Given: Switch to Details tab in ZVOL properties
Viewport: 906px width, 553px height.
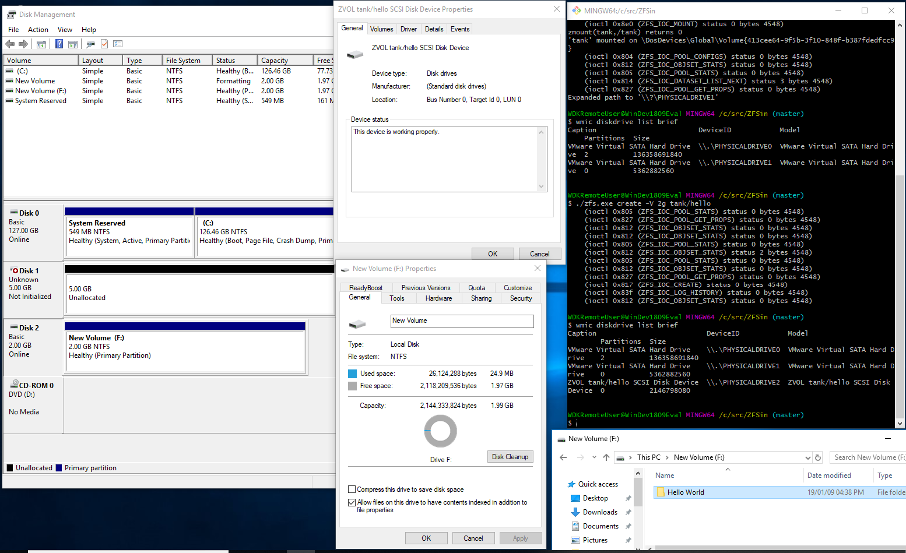Looking at the screenshot, I should 434,29.
